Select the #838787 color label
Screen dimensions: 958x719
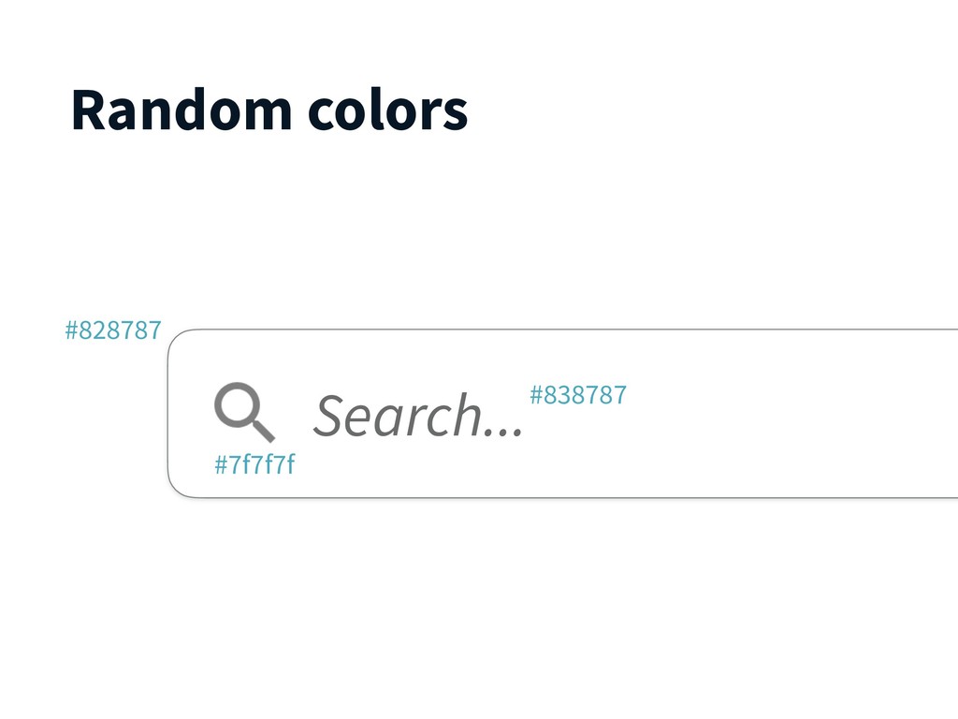pos(578,395)
